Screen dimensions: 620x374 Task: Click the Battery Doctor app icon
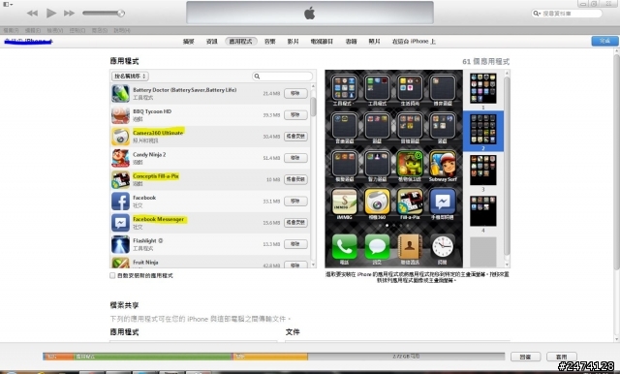tap(120, 94)
